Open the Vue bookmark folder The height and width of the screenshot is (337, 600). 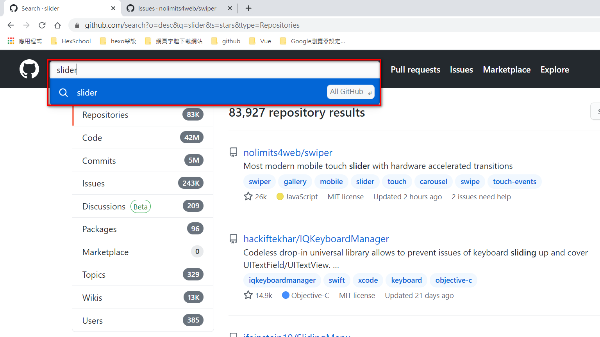click(x=260, y=41)
